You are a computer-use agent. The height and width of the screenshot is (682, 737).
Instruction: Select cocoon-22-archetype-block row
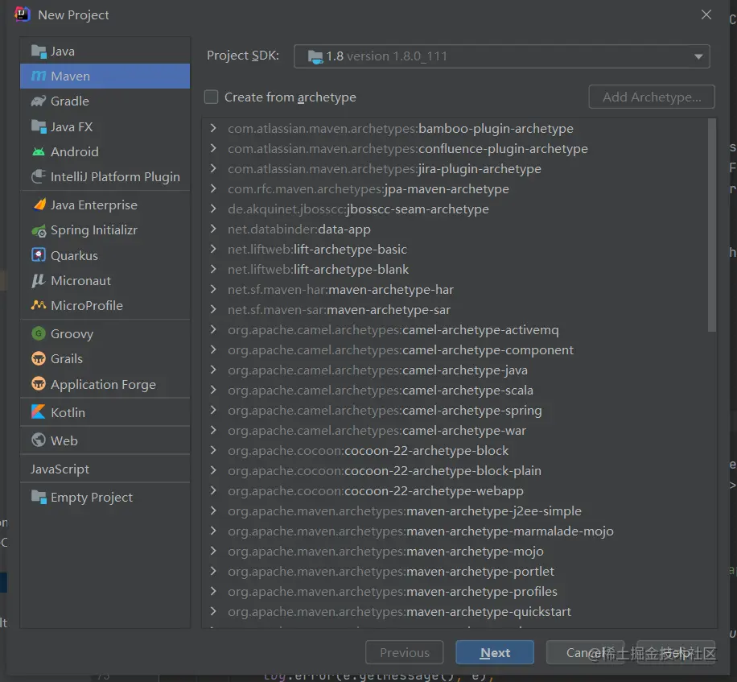tap(456, 451)
